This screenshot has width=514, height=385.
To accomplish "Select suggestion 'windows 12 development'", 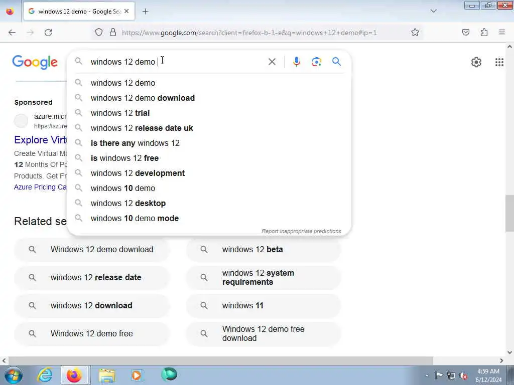I will [209, 173].
